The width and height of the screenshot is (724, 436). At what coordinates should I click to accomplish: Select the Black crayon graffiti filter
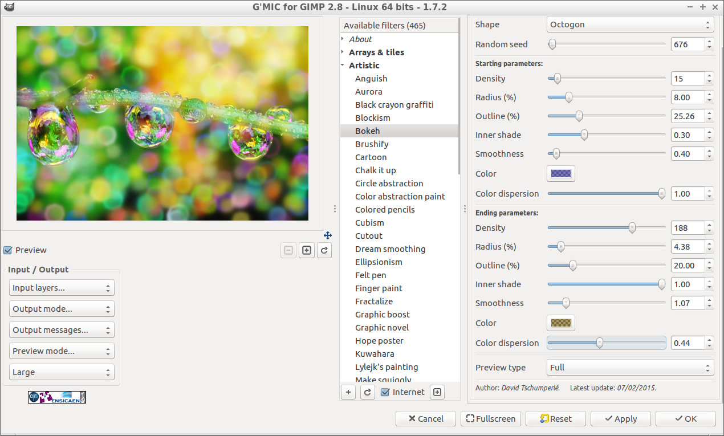point(394,105)
